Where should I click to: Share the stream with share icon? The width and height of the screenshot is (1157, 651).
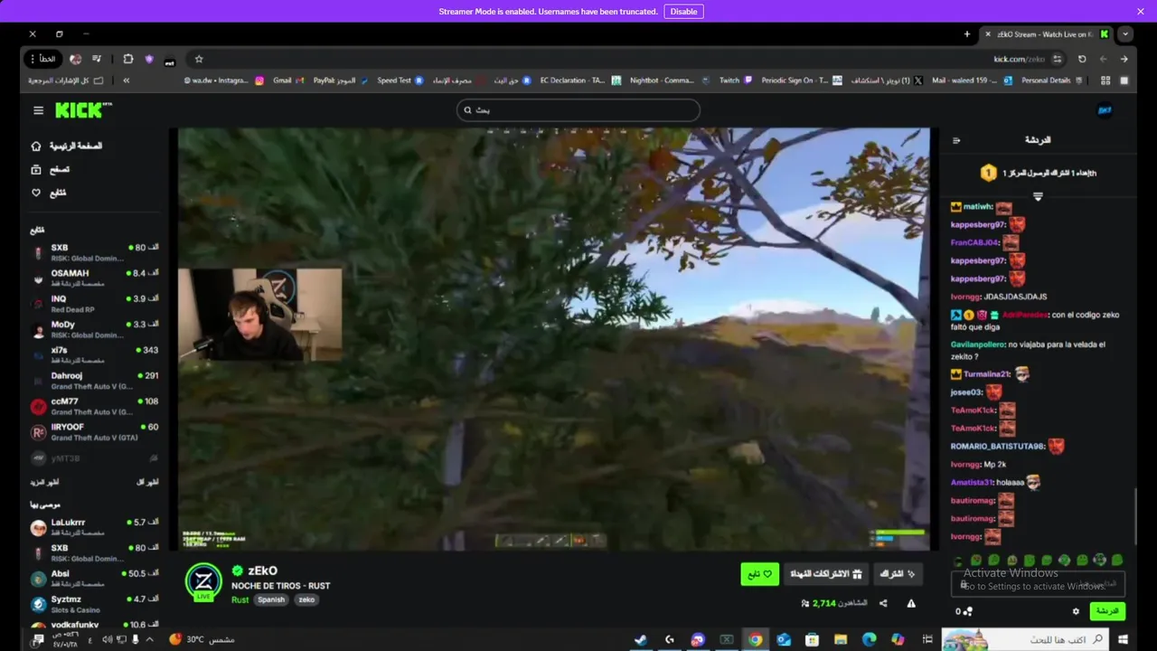[883, 603]
